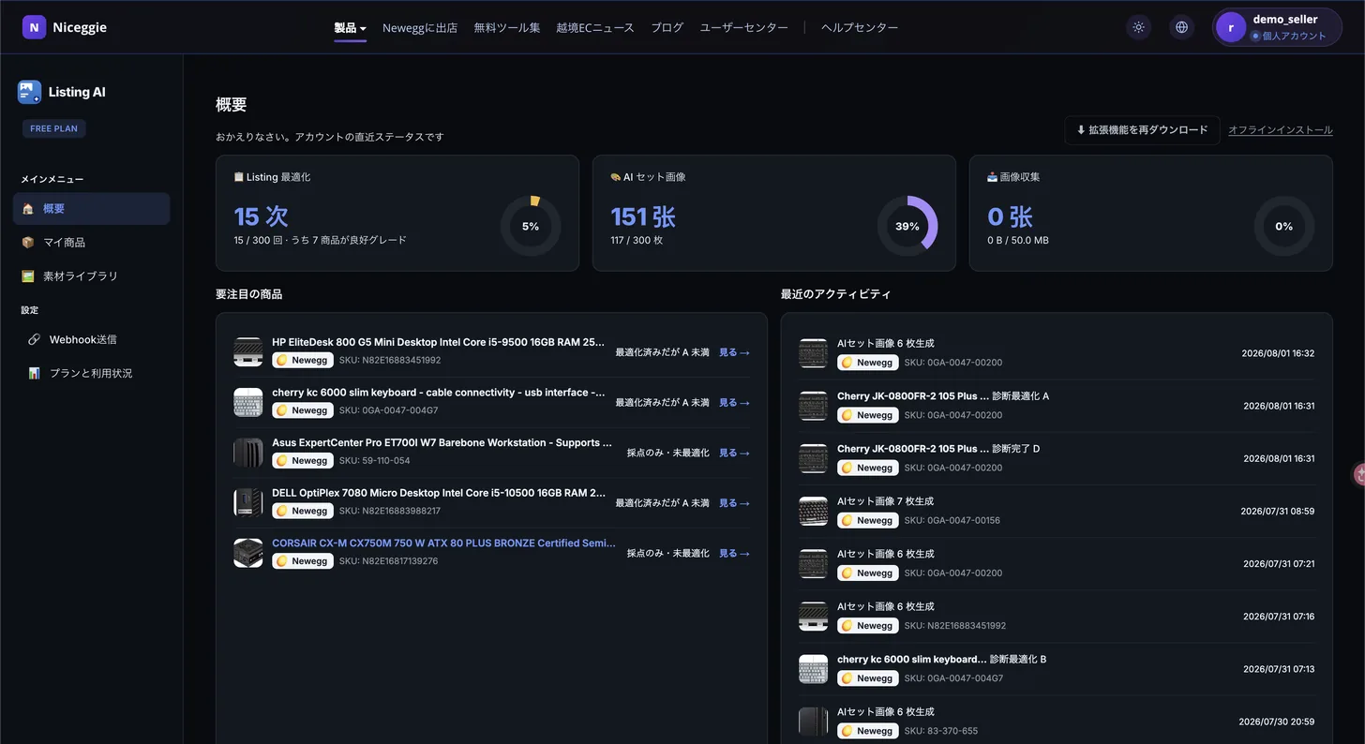Click the Asus ExpertCenter Pro thumbnail
Viewport: 1365px width, 744px height.
pyautogui.click(x=248, y=453)
